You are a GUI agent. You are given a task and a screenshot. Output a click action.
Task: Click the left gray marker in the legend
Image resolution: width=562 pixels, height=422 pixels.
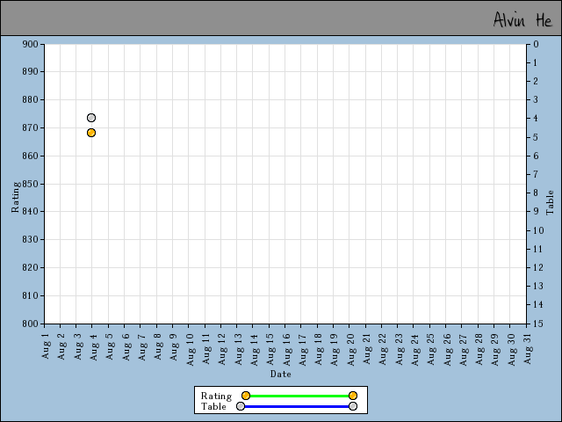[x=241, y=406]
